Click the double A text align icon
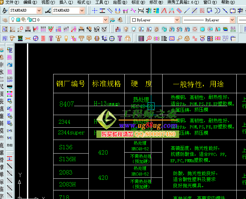 coord(117,11)
